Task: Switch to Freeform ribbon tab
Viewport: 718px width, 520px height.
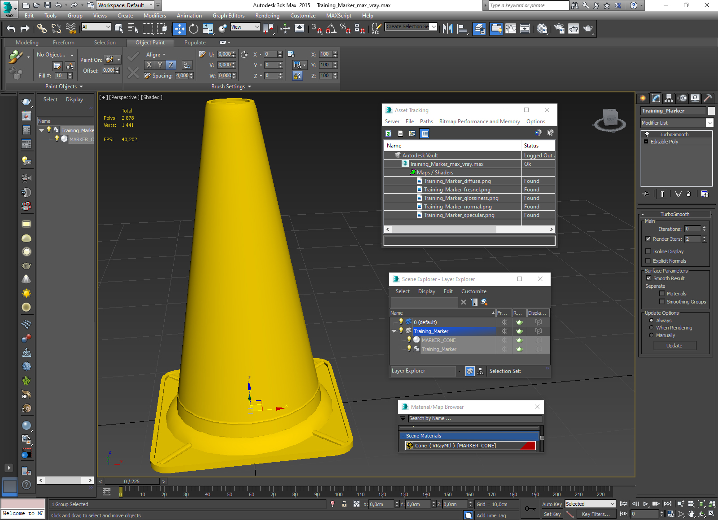Action: [64, 43]
